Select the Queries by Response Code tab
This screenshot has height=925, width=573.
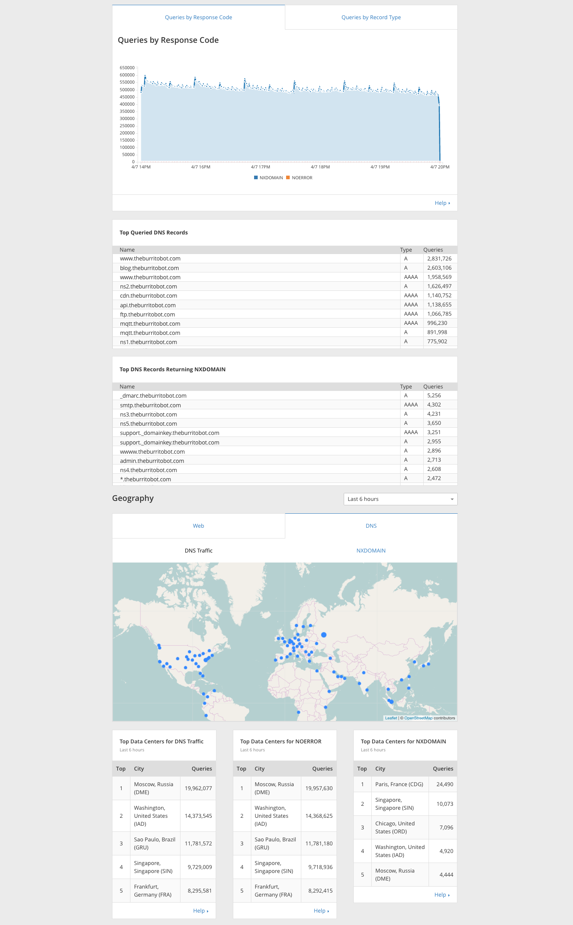point(198,17)
